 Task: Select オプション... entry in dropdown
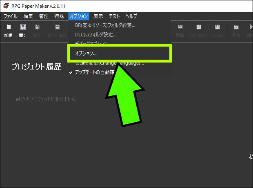[86, 54]
